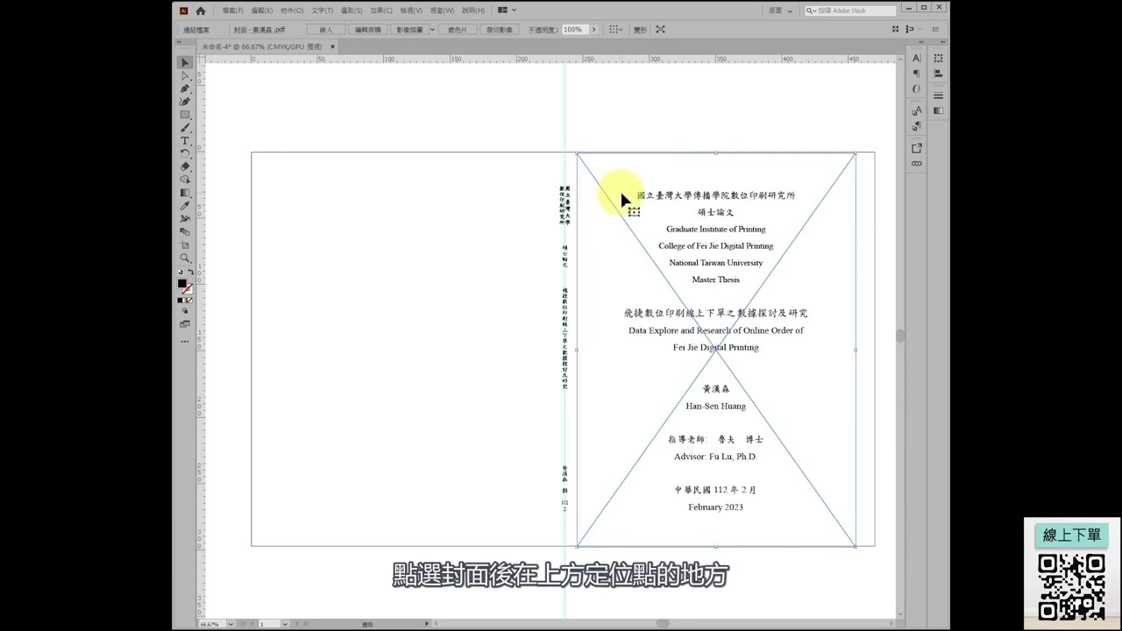Expand the image trace (影像描圖) dropdown arrow
This screenshot has height=631, width=1122.
[431, 29]
